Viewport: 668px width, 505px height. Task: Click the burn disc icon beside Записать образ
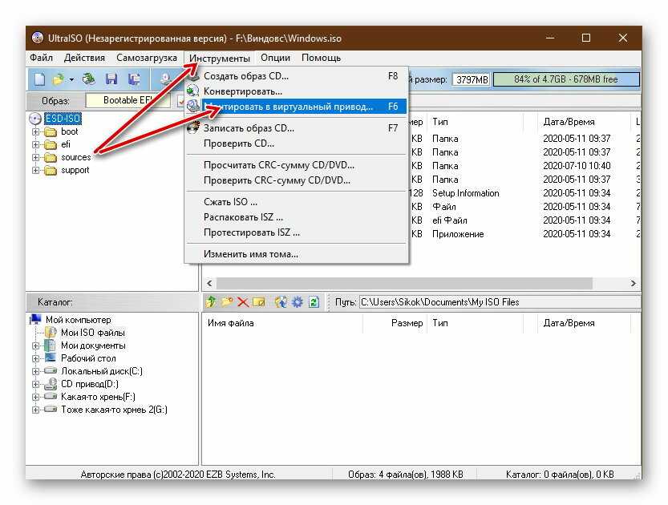point(193,127)
